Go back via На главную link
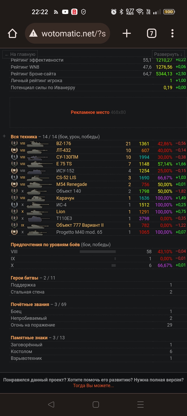The height and width of the screenshot is (416, 187). [20, 54]
